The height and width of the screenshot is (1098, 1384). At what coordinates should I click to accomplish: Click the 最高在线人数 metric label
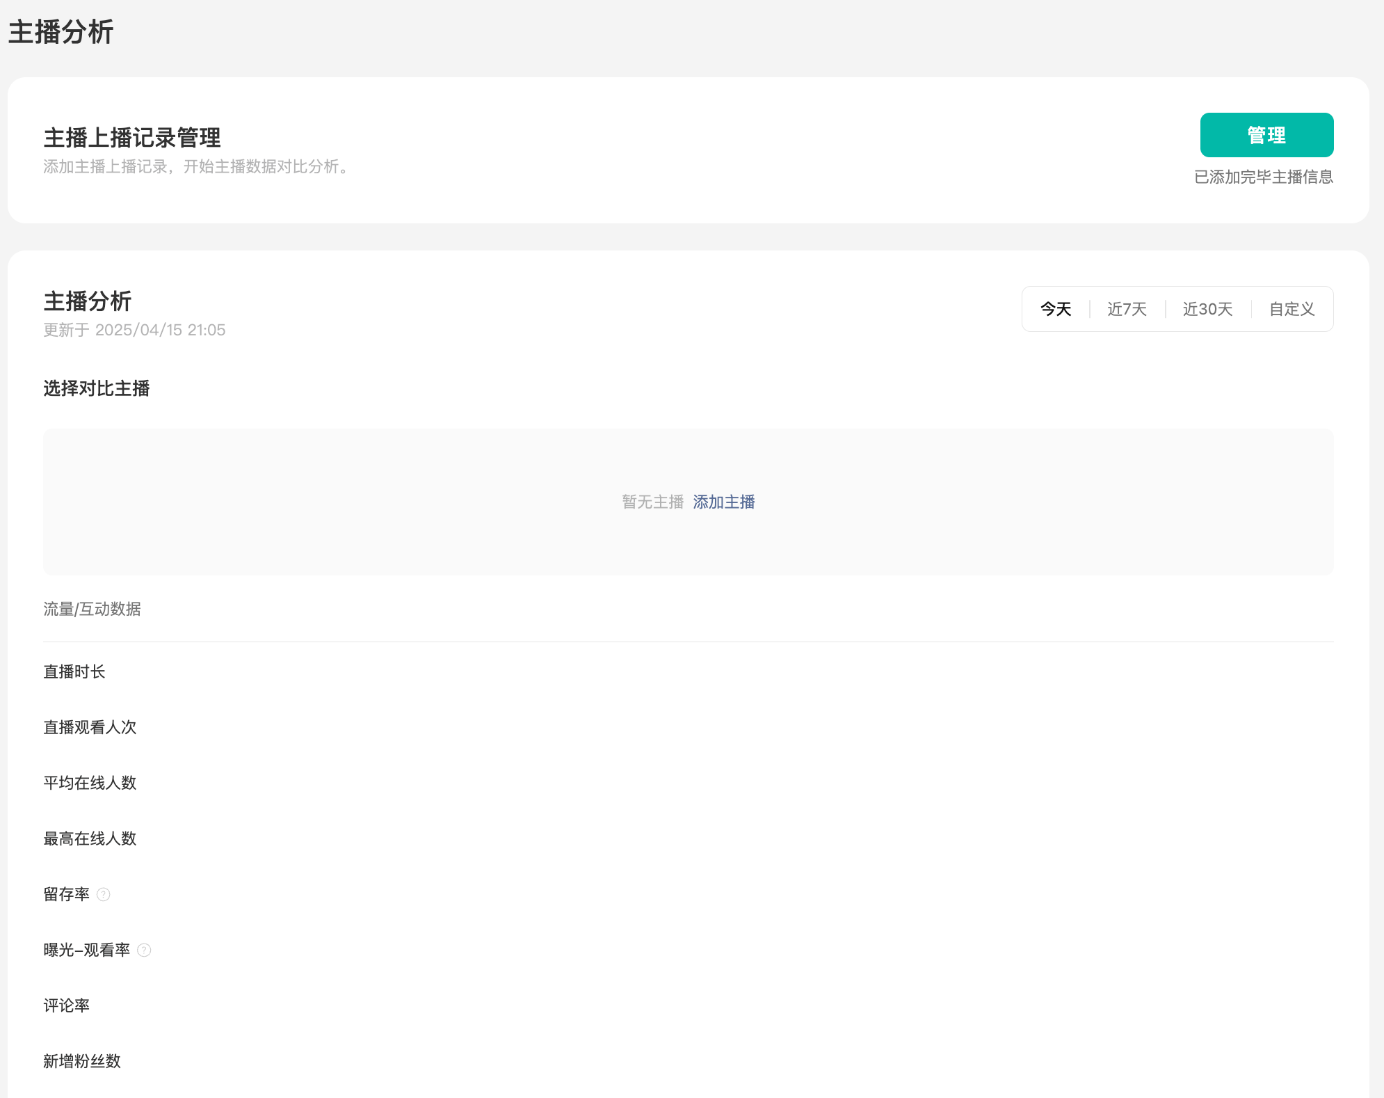point(90,838)
